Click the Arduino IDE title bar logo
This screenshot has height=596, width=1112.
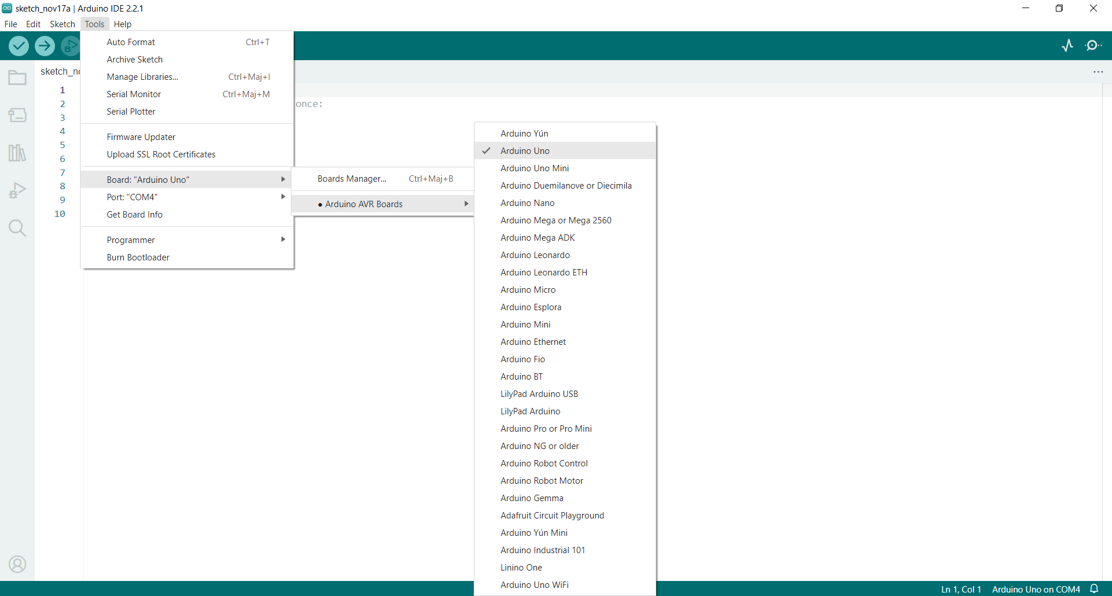click(7, 8)
